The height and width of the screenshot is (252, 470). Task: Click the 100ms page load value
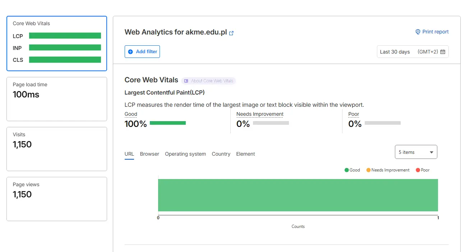[x=26, y=95]
